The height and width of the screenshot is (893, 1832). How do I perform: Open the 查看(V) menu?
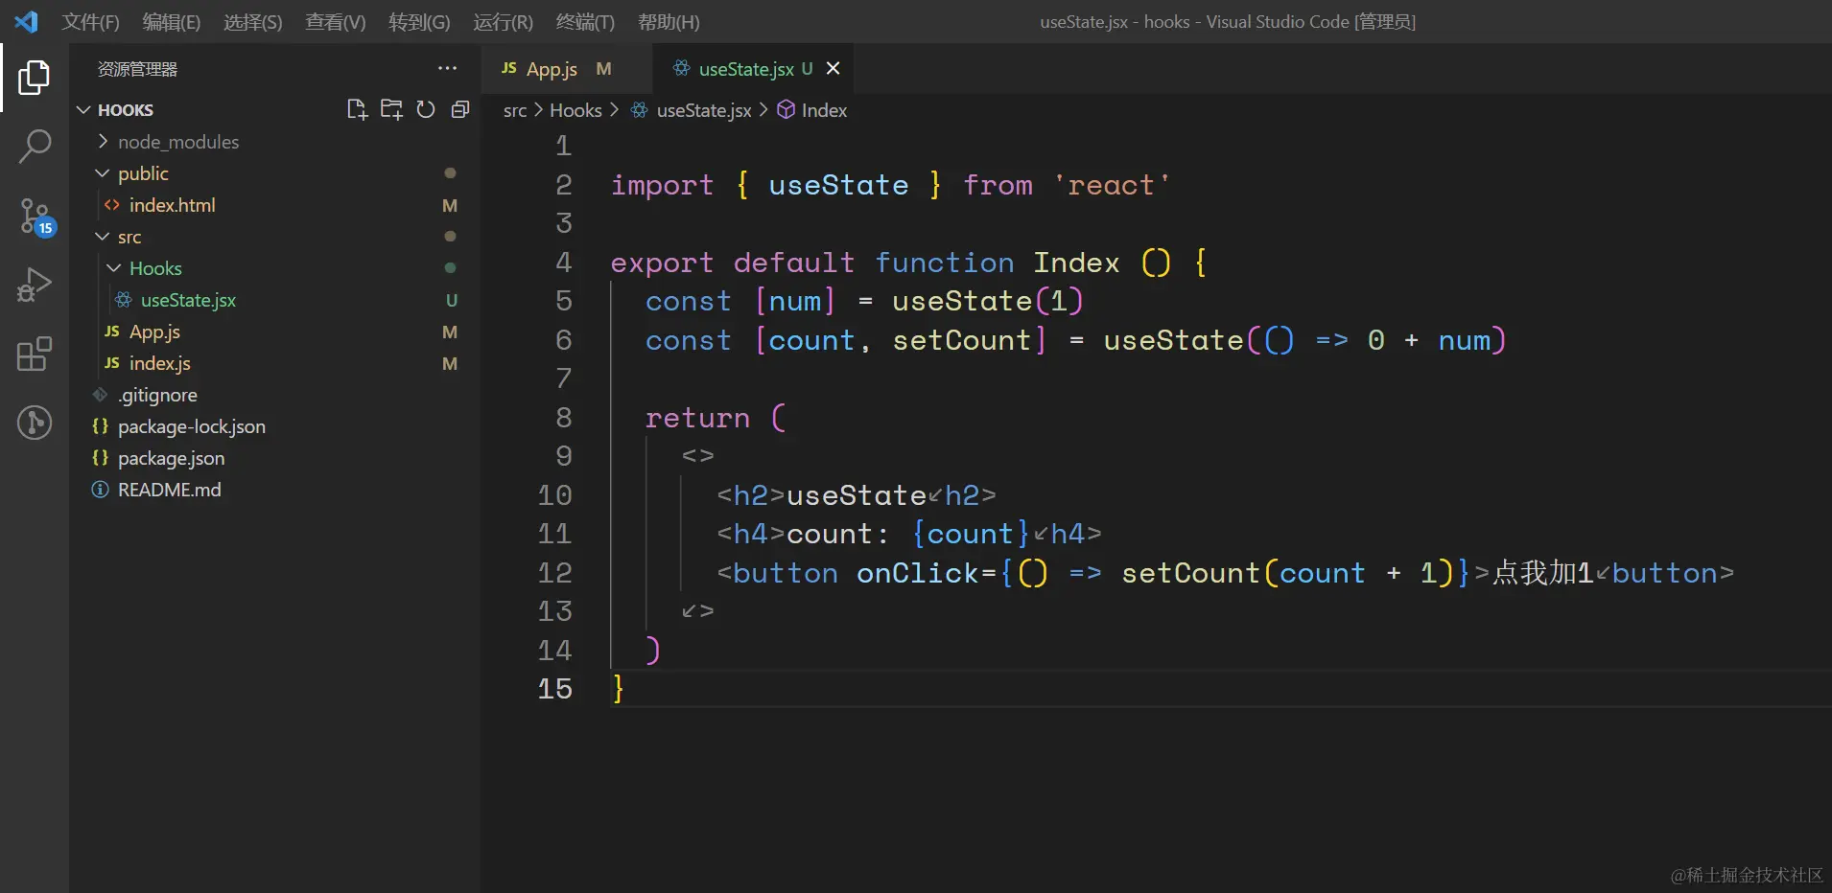[x=336, y=22]
